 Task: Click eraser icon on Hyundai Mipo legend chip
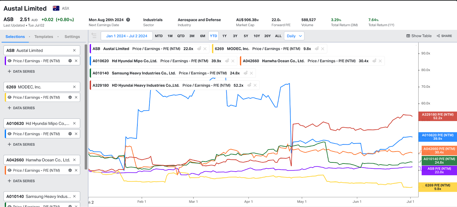coord(227,61)
